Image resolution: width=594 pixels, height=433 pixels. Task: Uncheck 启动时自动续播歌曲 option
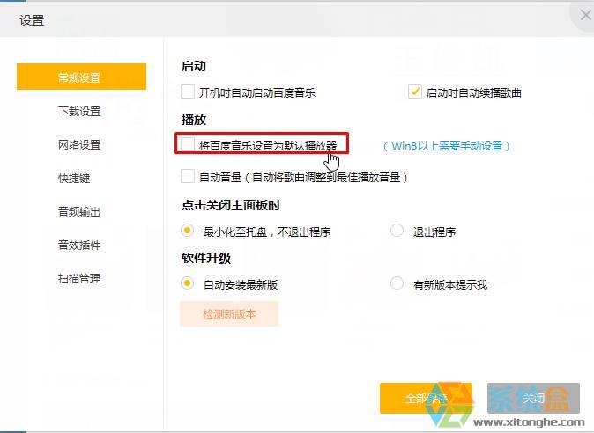(415, 92)
